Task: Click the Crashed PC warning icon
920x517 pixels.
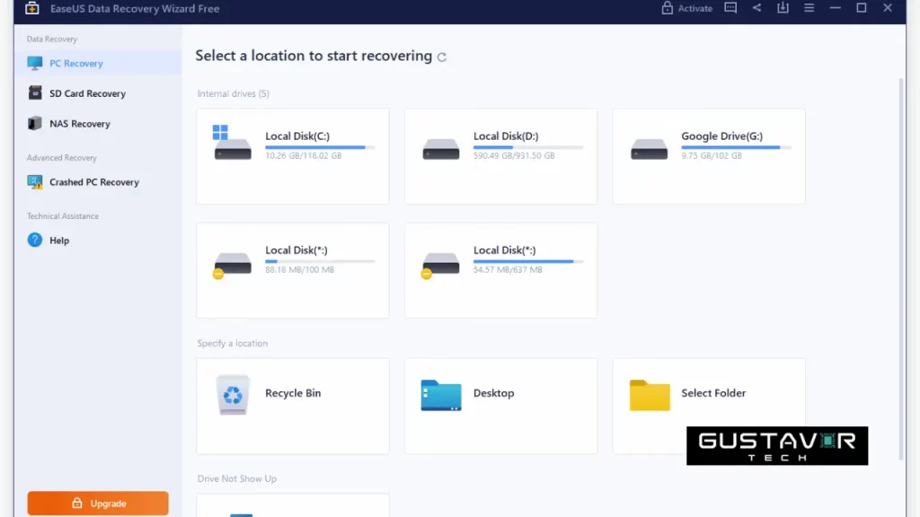Action: coord(35,182)
